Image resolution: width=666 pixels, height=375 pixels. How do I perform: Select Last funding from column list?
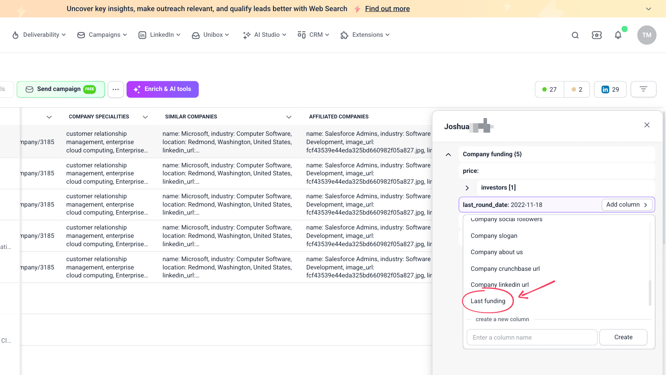(488, 301)
